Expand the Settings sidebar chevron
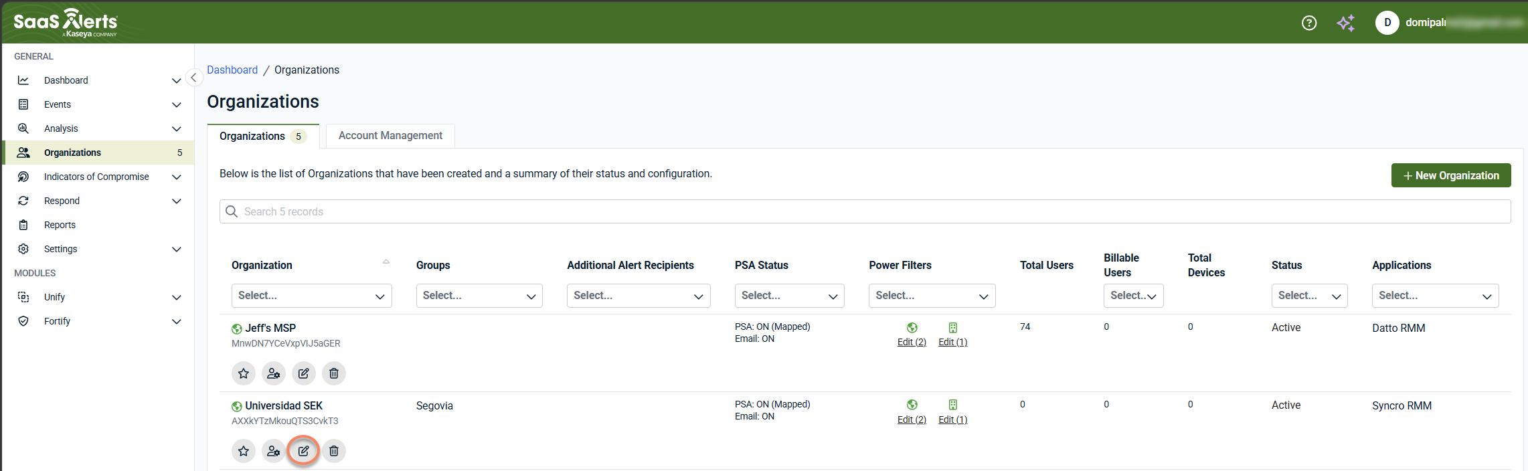This screenshot has width=1528, height=471. [x=177, y=249]
